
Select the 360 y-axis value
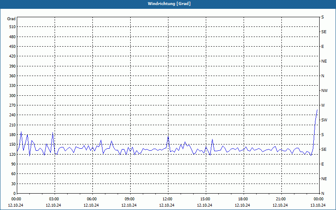(13, 76)
